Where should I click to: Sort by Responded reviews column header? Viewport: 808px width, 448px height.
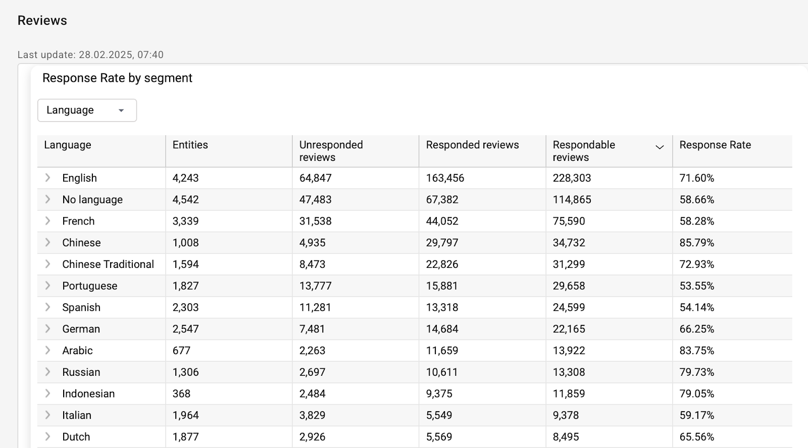coord(472,145)
